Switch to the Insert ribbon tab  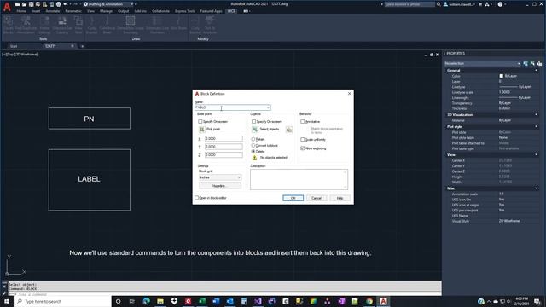[x=36, y=11]
